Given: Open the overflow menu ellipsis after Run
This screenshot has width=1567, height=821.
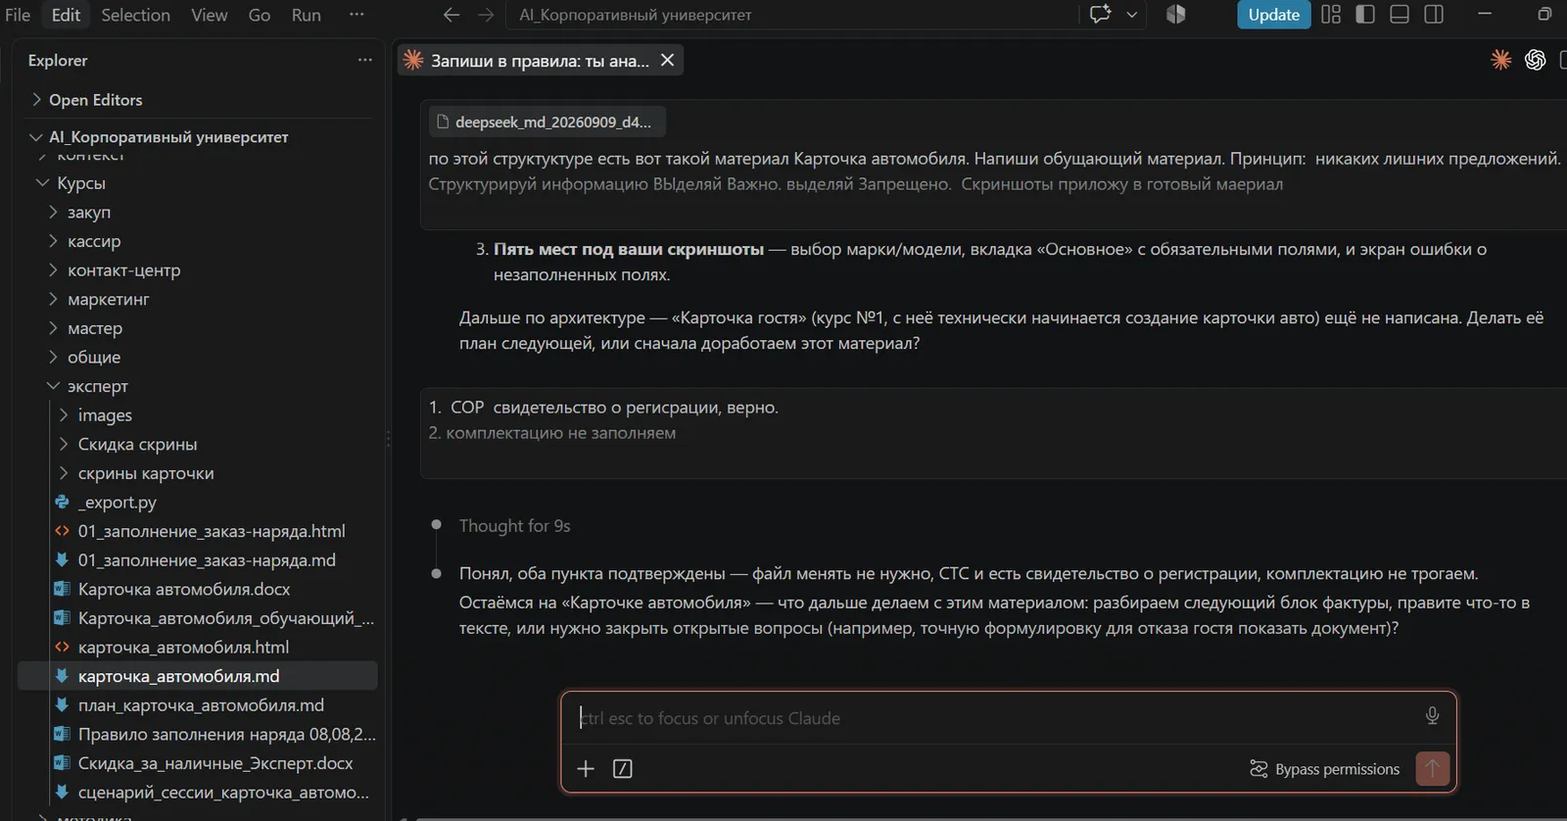Looking at the screenshot, I should pyautogui.click(x=356, y=15).
